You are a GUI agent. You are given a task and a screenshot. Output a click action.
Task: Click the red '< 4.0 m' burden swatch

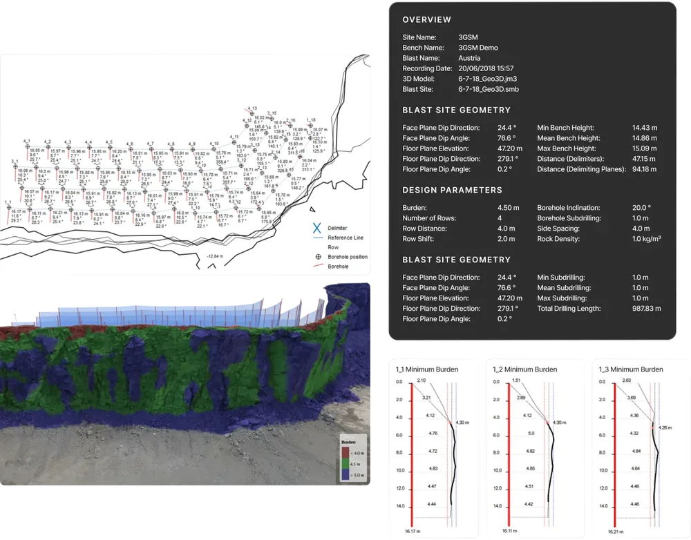click(345, 453)
